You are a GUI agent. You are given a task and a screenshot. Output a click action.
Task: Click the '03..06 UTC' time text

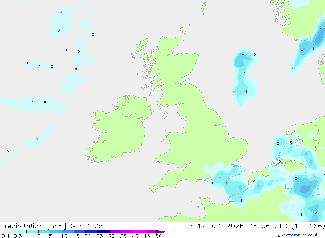[268, 226]
